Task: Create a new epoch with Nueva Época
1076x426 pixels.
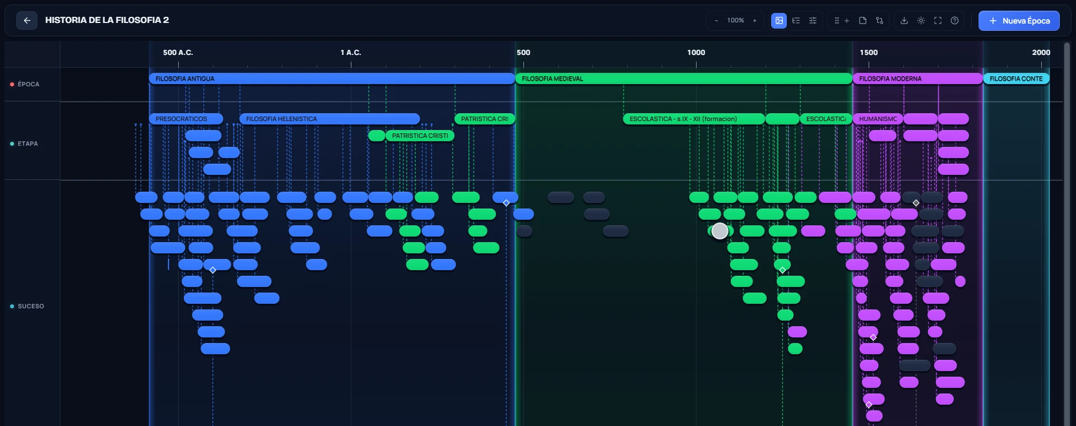Action: coord(1019,21)
